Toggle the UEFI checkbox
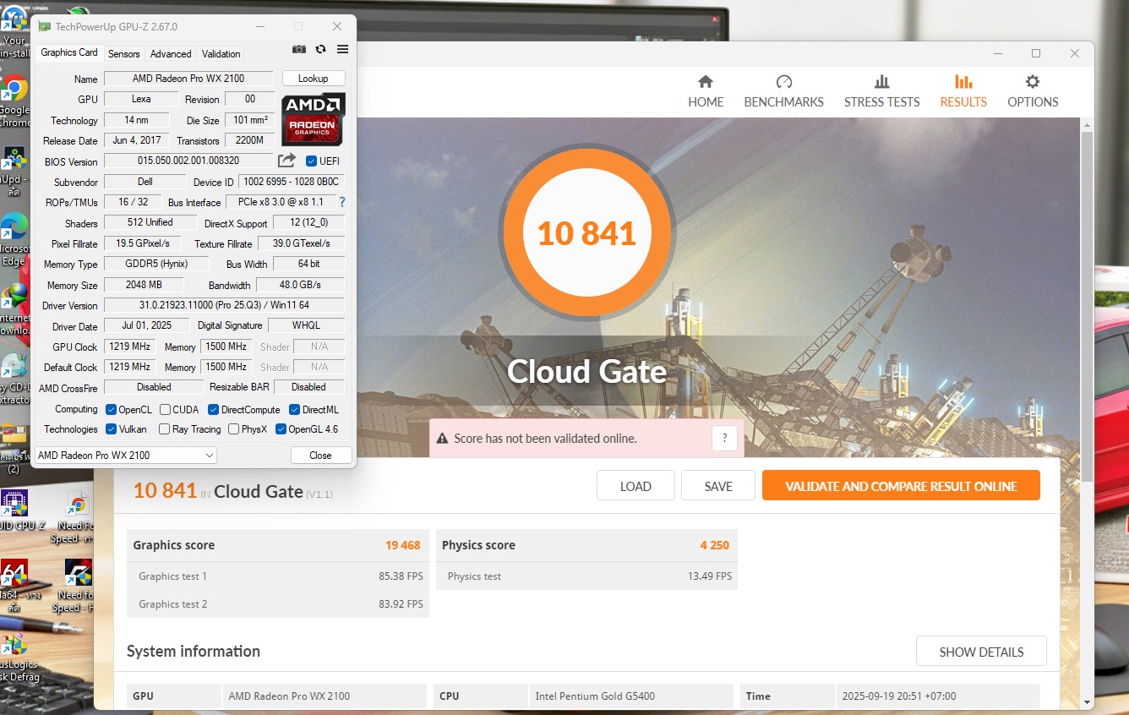The width and height of the screenshot is (1129, 715). (311, 161)
